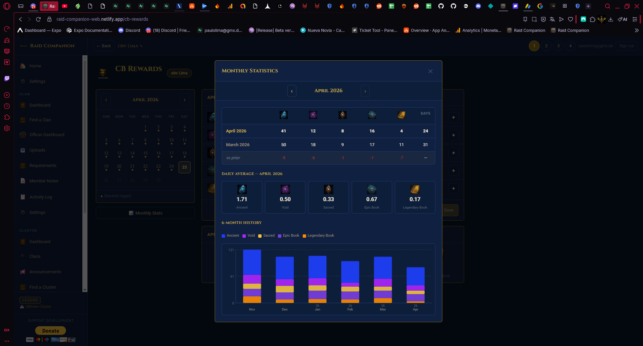Select the Sacred daily average card

click(329, 197)
